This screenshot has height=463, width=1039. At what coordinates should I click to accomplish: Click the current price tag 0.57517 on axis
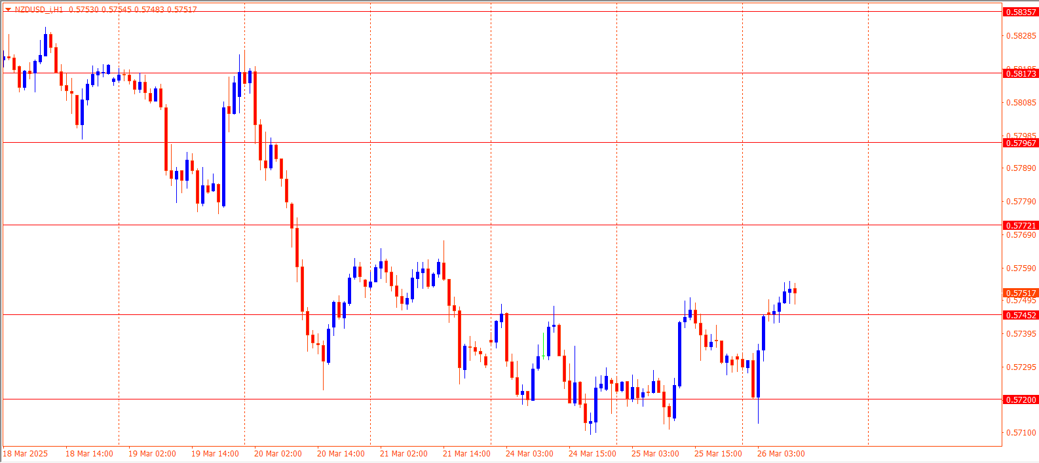[x=1021, y=293]
